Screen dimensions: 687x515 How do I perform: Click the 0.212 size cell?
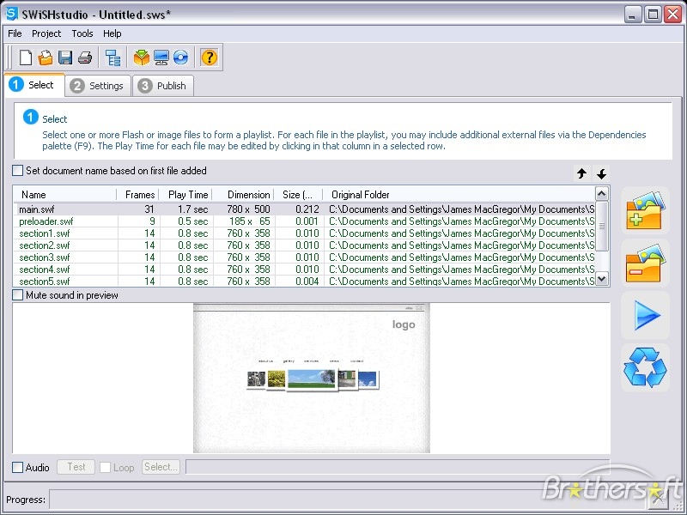pyautogui.click(x=307, y=209)
